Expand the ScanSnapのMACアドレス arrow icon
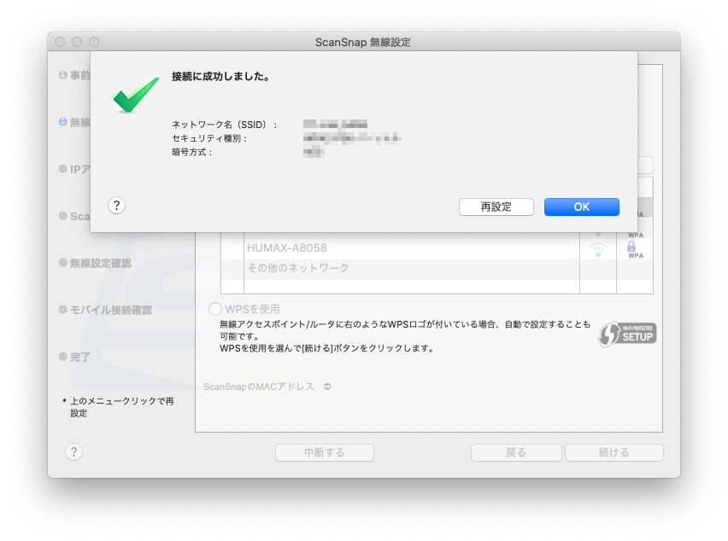 tap(327, 387)
